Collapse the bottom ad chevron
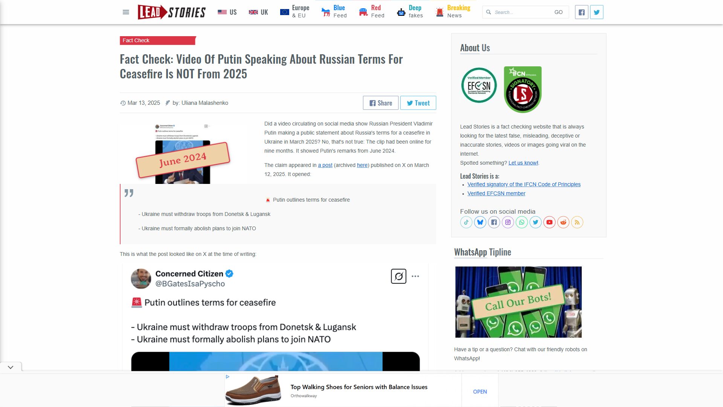The height and width of the screenshot is (407, 723). tap(11, 367)
